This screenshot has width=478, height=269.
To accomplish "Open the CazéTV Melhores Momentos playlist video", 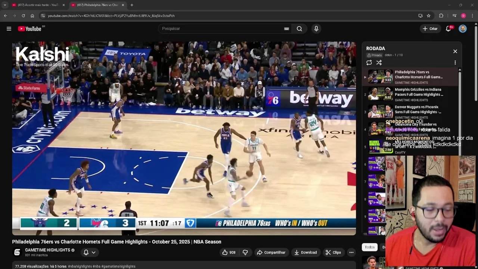I will click(x=410, y=147).
